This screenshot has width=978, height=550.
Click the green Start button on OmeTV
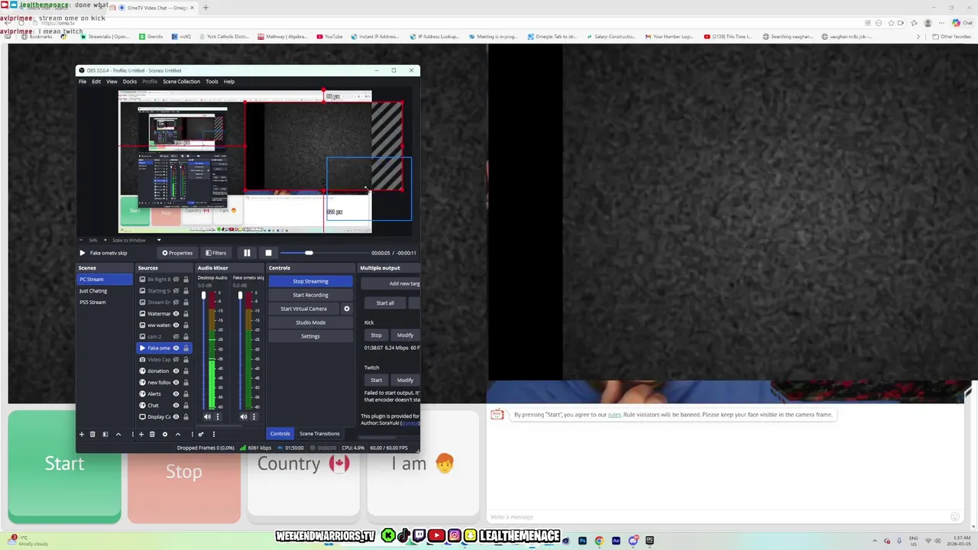point(64,465)
